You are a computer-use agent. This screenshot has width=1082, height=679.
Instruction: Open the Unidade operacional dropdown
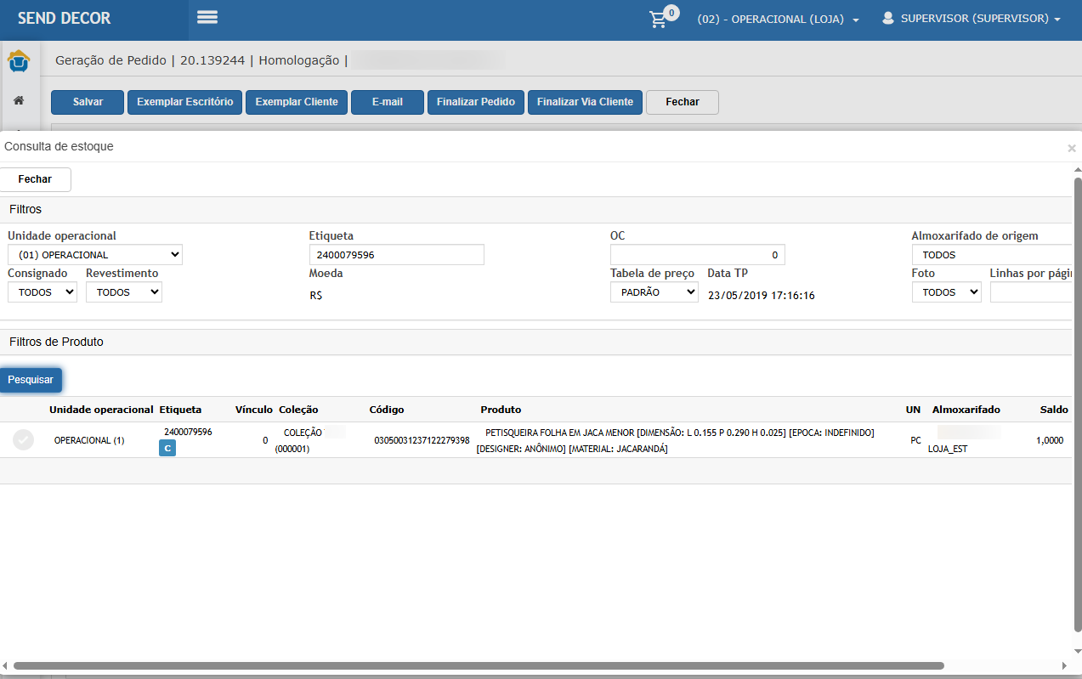click(x=95, y=254)
